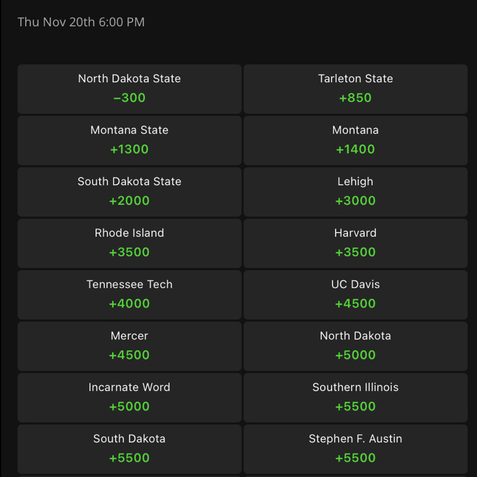Image resolution: width=477 pixels, height=477 pixels.
Task: Select South Dakota at +5500
Action: pyautogui.click(x=129, y=449)
